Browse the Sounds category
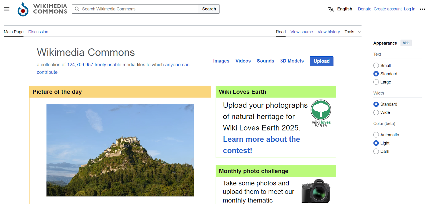 (x=266, y=61)
